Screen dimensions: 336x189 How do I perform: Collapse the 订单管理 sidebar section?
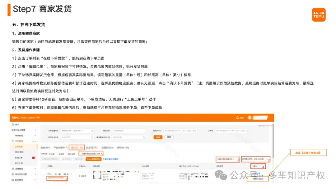(35, 141)
